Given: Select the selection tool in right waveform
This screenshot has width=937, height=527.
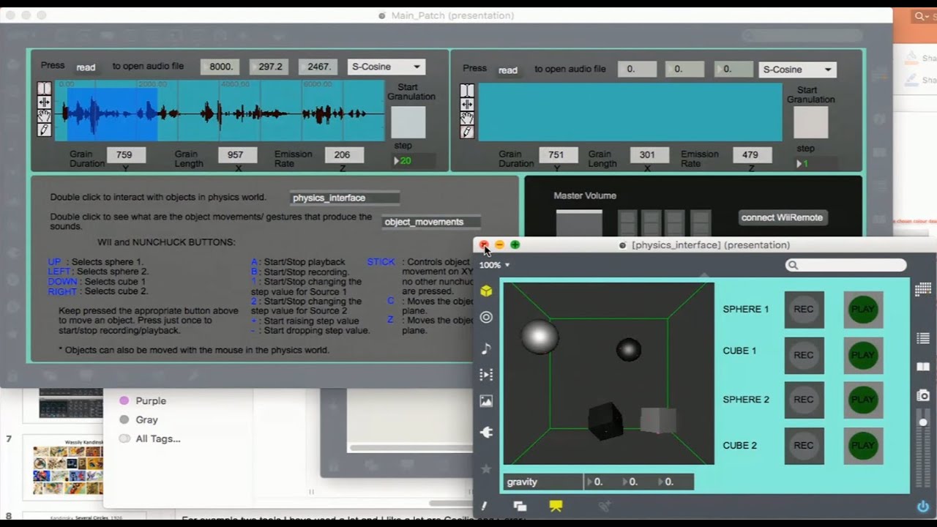Looking at the screenshot, I should point(466,91).
